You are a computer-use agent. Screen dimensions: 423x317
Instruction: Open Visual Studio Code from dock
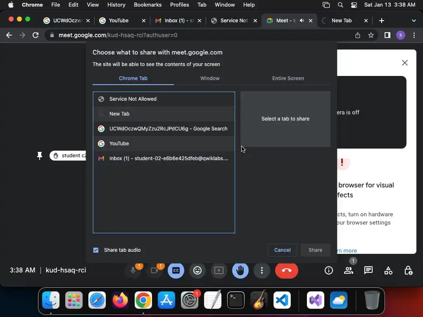(282, 300)
